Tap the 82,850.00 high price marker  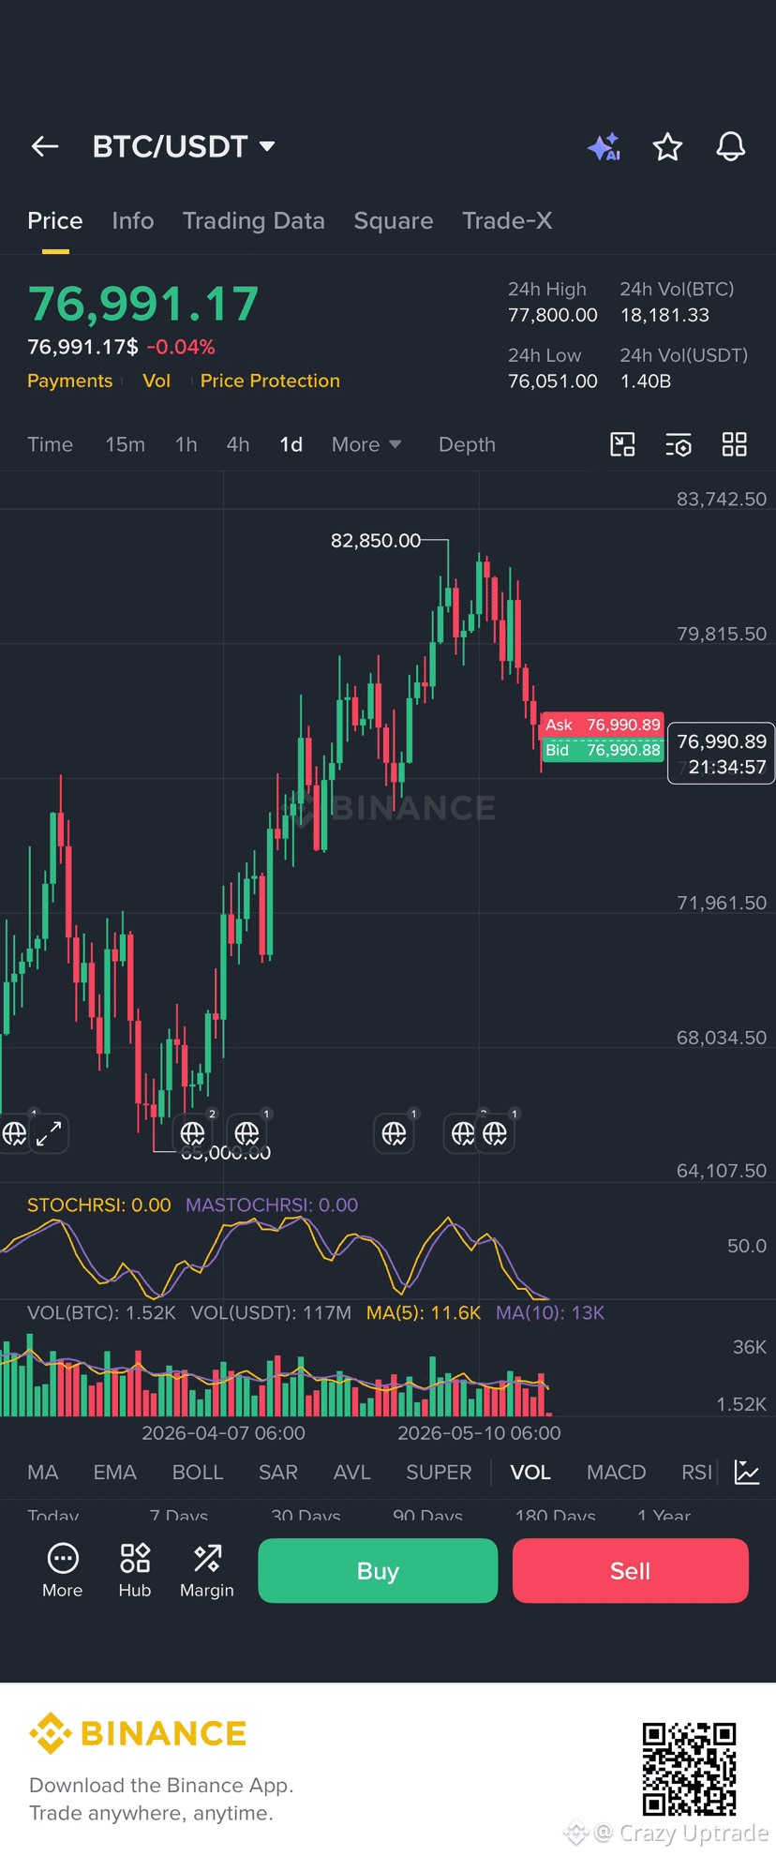click(x=376, y=541)
